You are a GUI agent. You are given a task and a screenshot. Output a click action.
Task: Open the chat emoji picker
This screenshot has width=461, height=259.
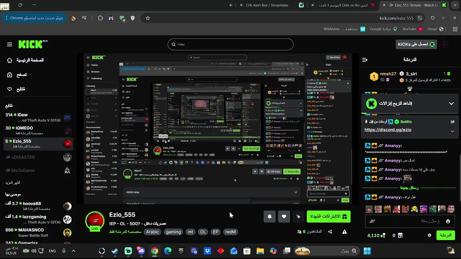click(448, 221)
